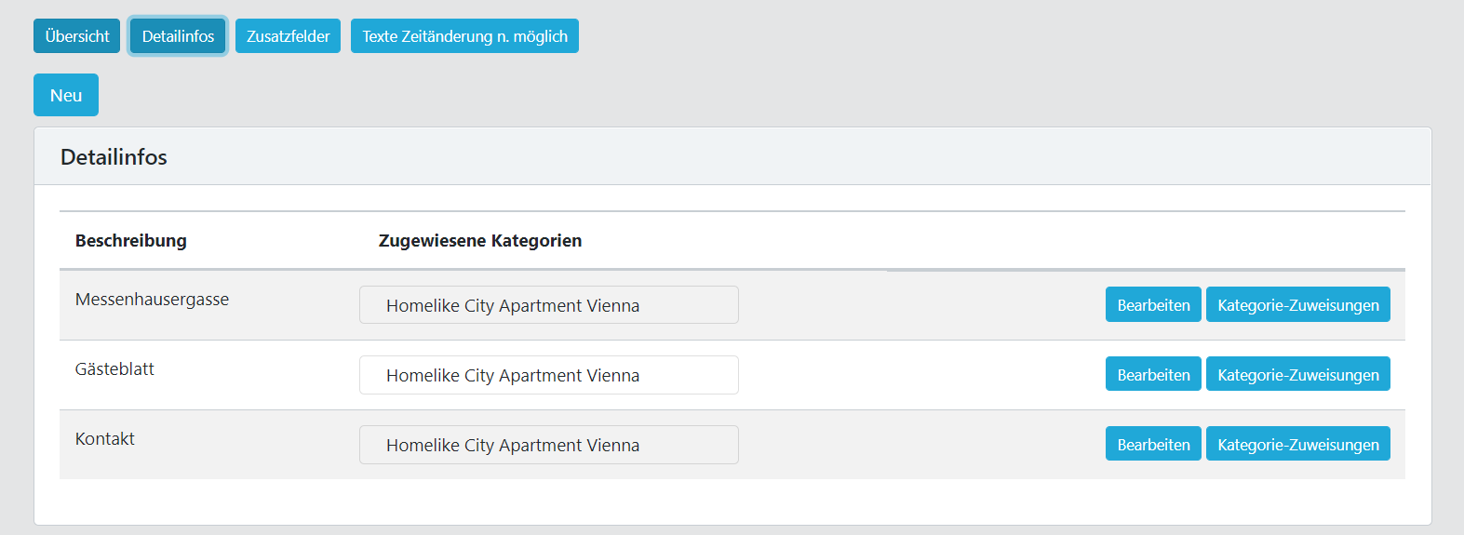Open Kategorie-Zuweisungen for Gästeblatt
The width and height of the screenshot is (1464, 535).
[1297, 375]
